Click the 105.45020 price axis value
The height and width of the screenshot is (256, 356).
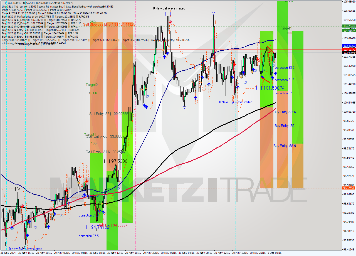point(349,1)
